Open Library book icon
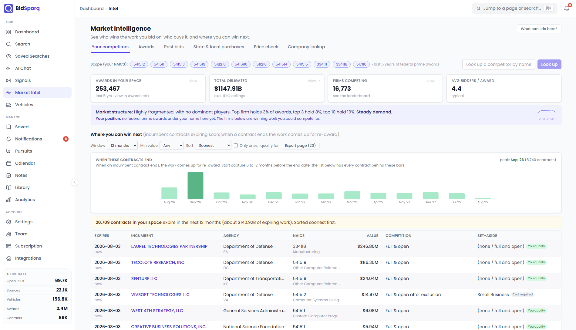 click(x=8, y=187)
